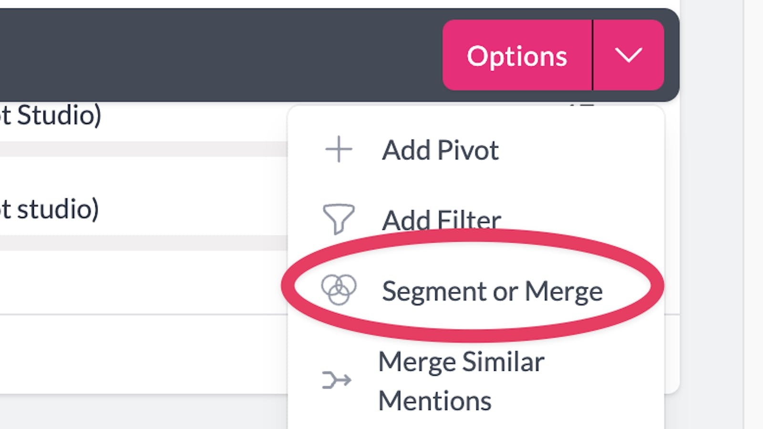This screenshot has width=763, height=429.
Task: Select the row ending in lowercase "studio)"
Action: (51, 209)
